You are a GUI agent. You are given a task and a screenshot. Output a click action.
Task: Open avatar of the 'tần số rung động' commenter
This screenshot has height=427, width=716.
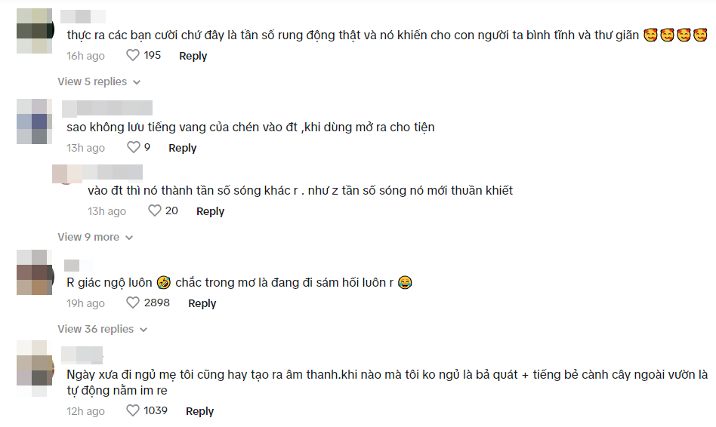pos(35,31)
